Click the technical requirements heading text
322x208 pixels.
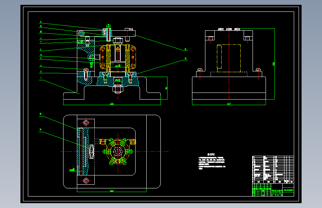click(211, 155)
